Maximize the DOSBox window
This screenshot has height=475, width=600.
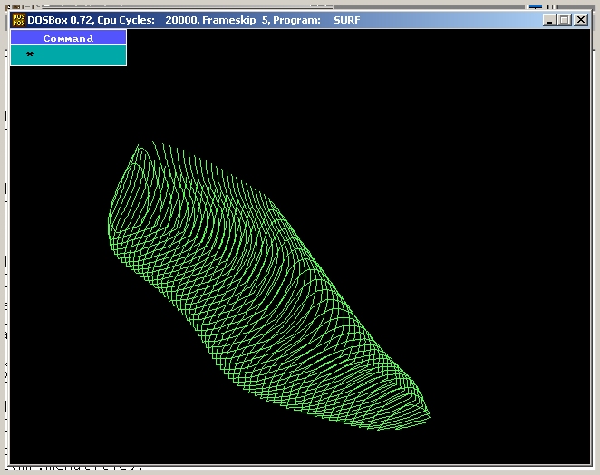pos(564,20)
